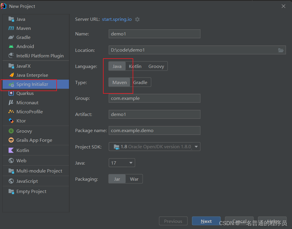Select JavaFX label in list

point(23,66)
